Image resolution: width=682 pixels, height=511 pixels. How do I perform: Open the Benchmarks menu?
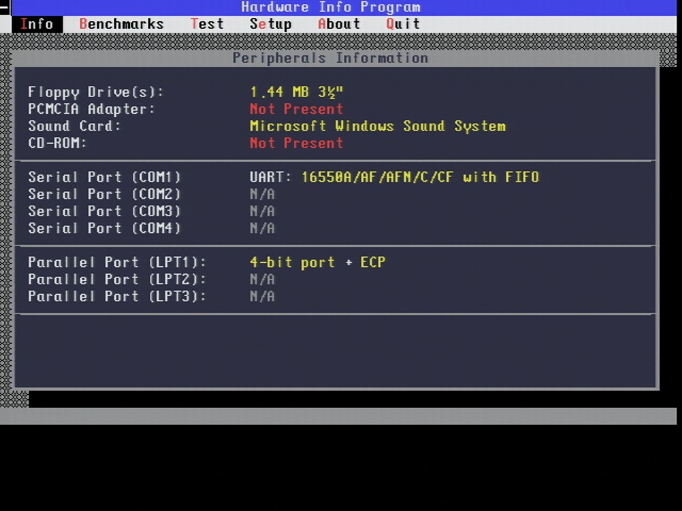121,25
